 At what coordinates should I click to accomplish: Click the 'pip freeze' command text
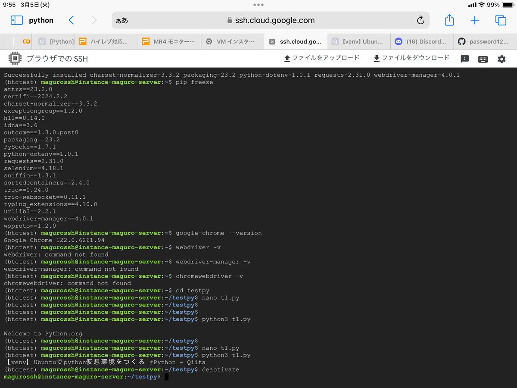[x=194, y=82]
